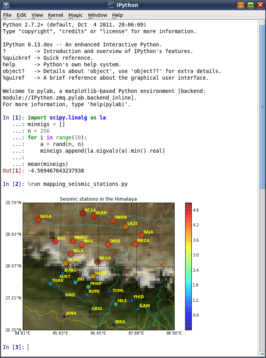This screenshot has height=358, width=266.
Task: Open the View menu
Action: click(37, 15)
